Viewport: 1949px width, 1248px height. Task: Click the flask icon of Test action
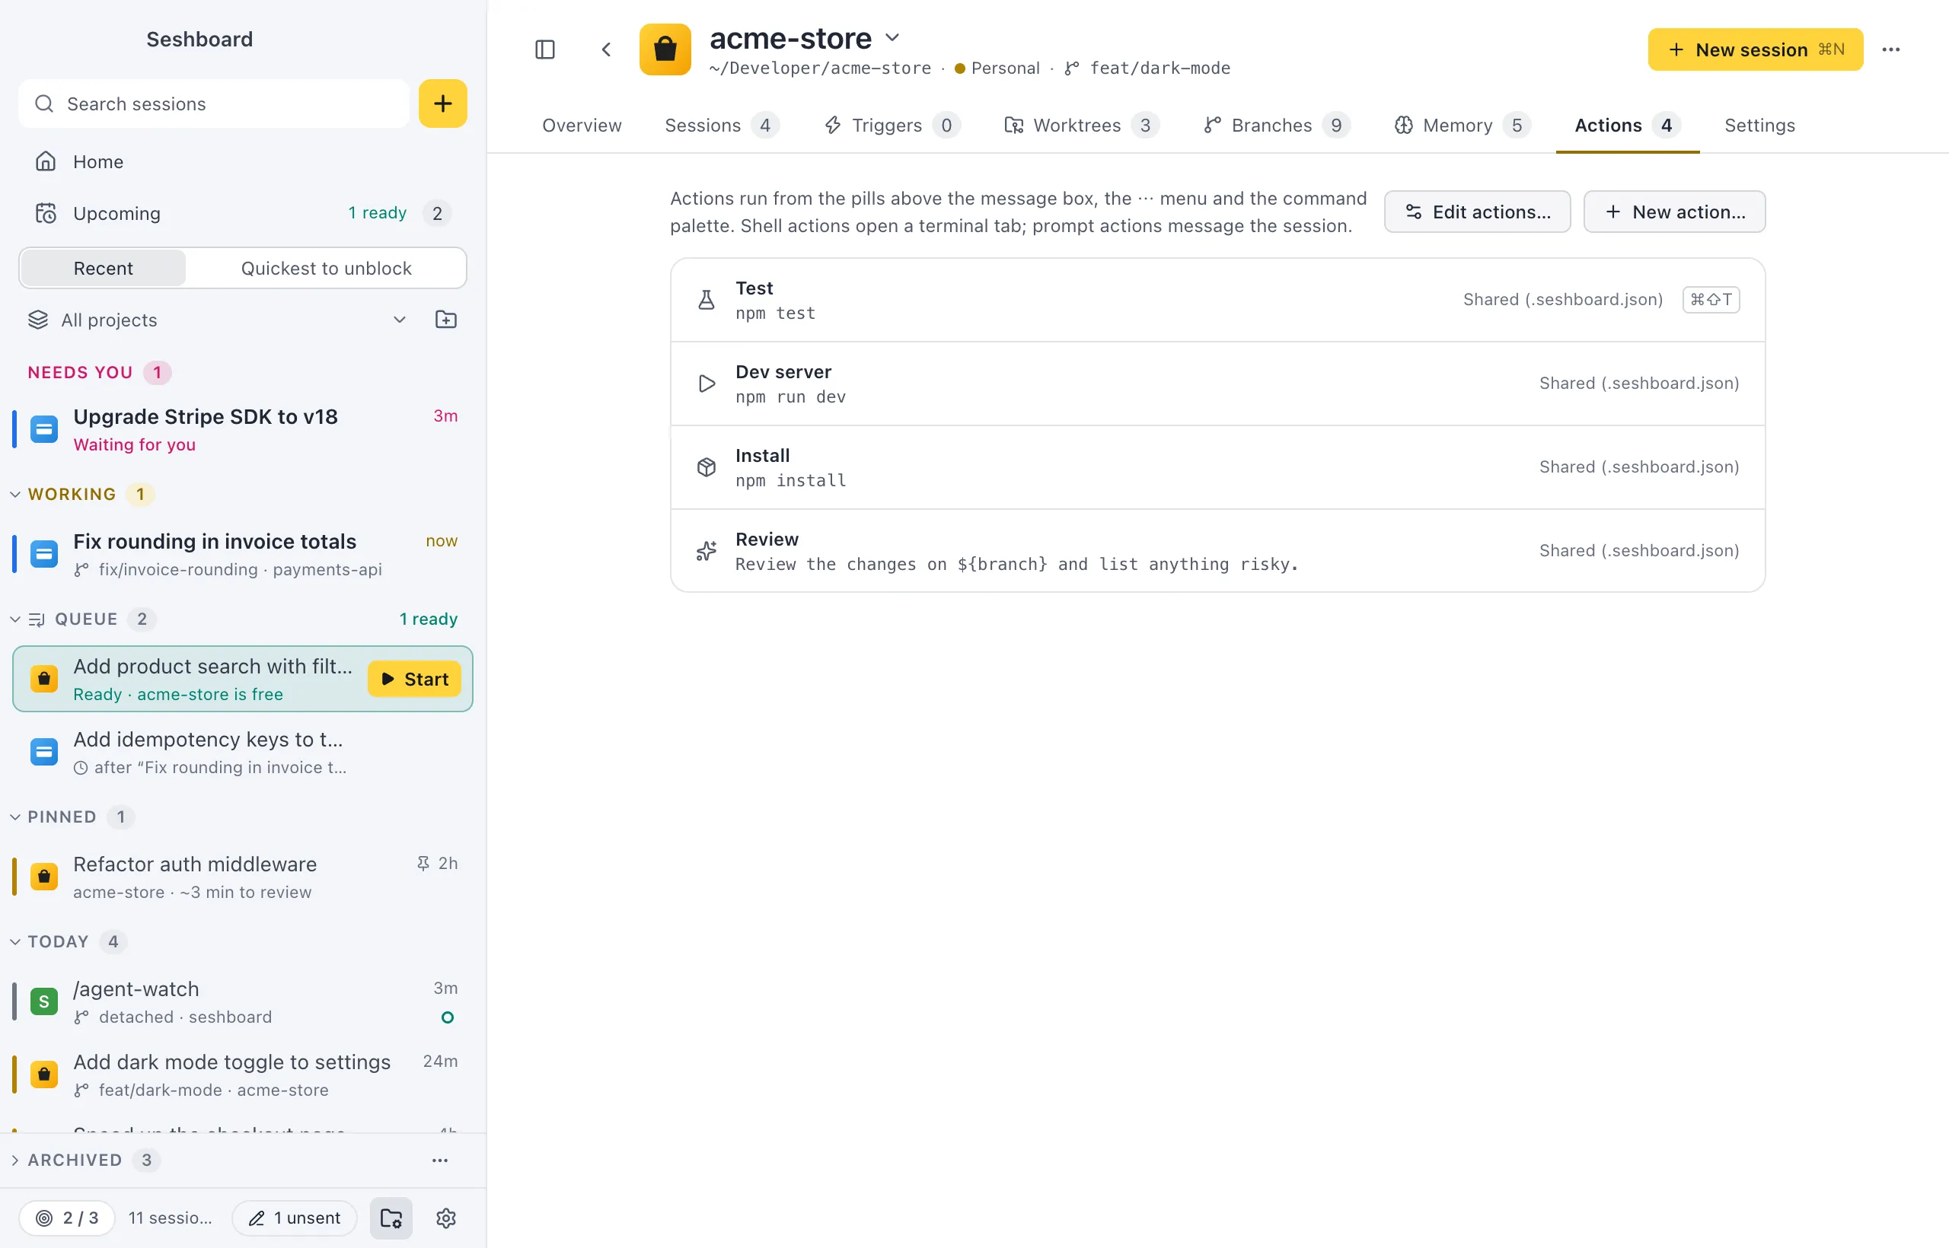(x=707, y=300)
